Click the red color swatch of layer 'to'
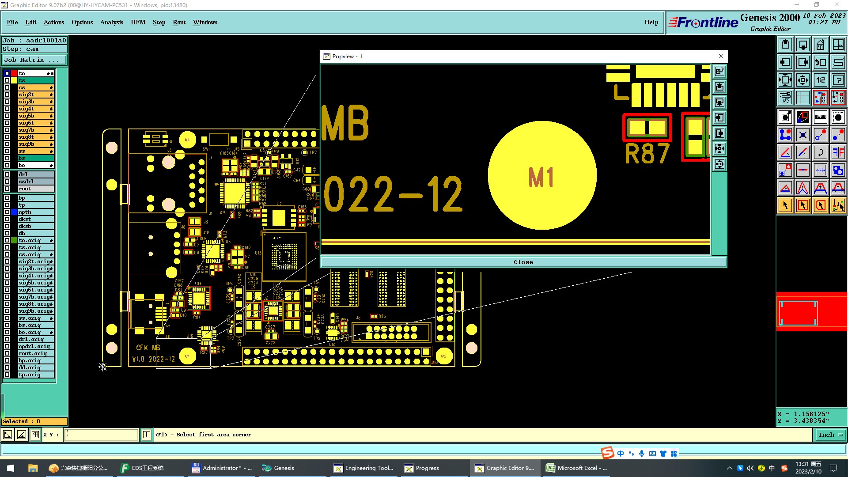Image resolution: width=848 pixels, height=477 pixels. (14, 73)
